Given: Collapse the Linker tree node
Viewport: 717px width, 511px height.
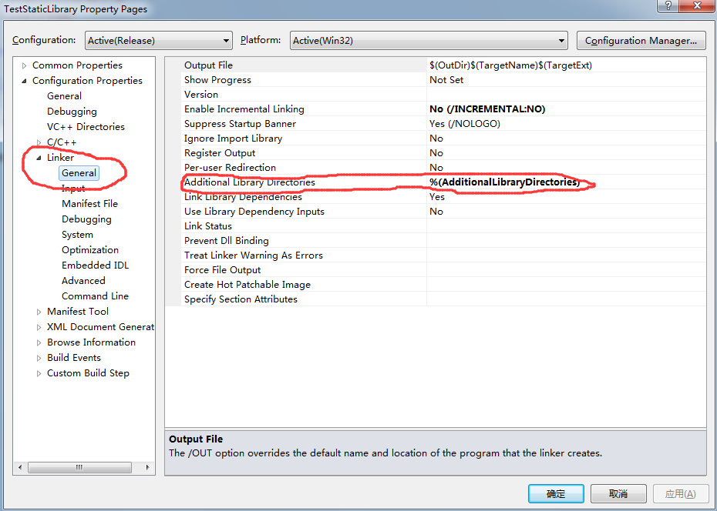Looking at the screenshot, I should [x=39, y=158].
